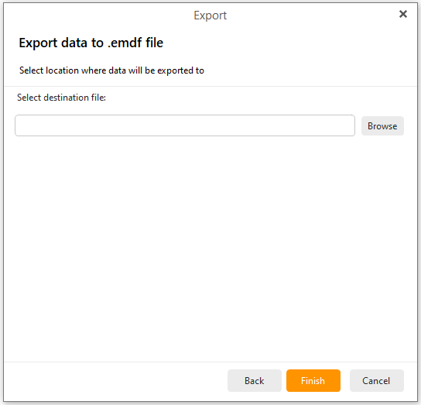Screen dimensions: 421x405
Task: Select the gray Cancel button
Action: point(376,380)
